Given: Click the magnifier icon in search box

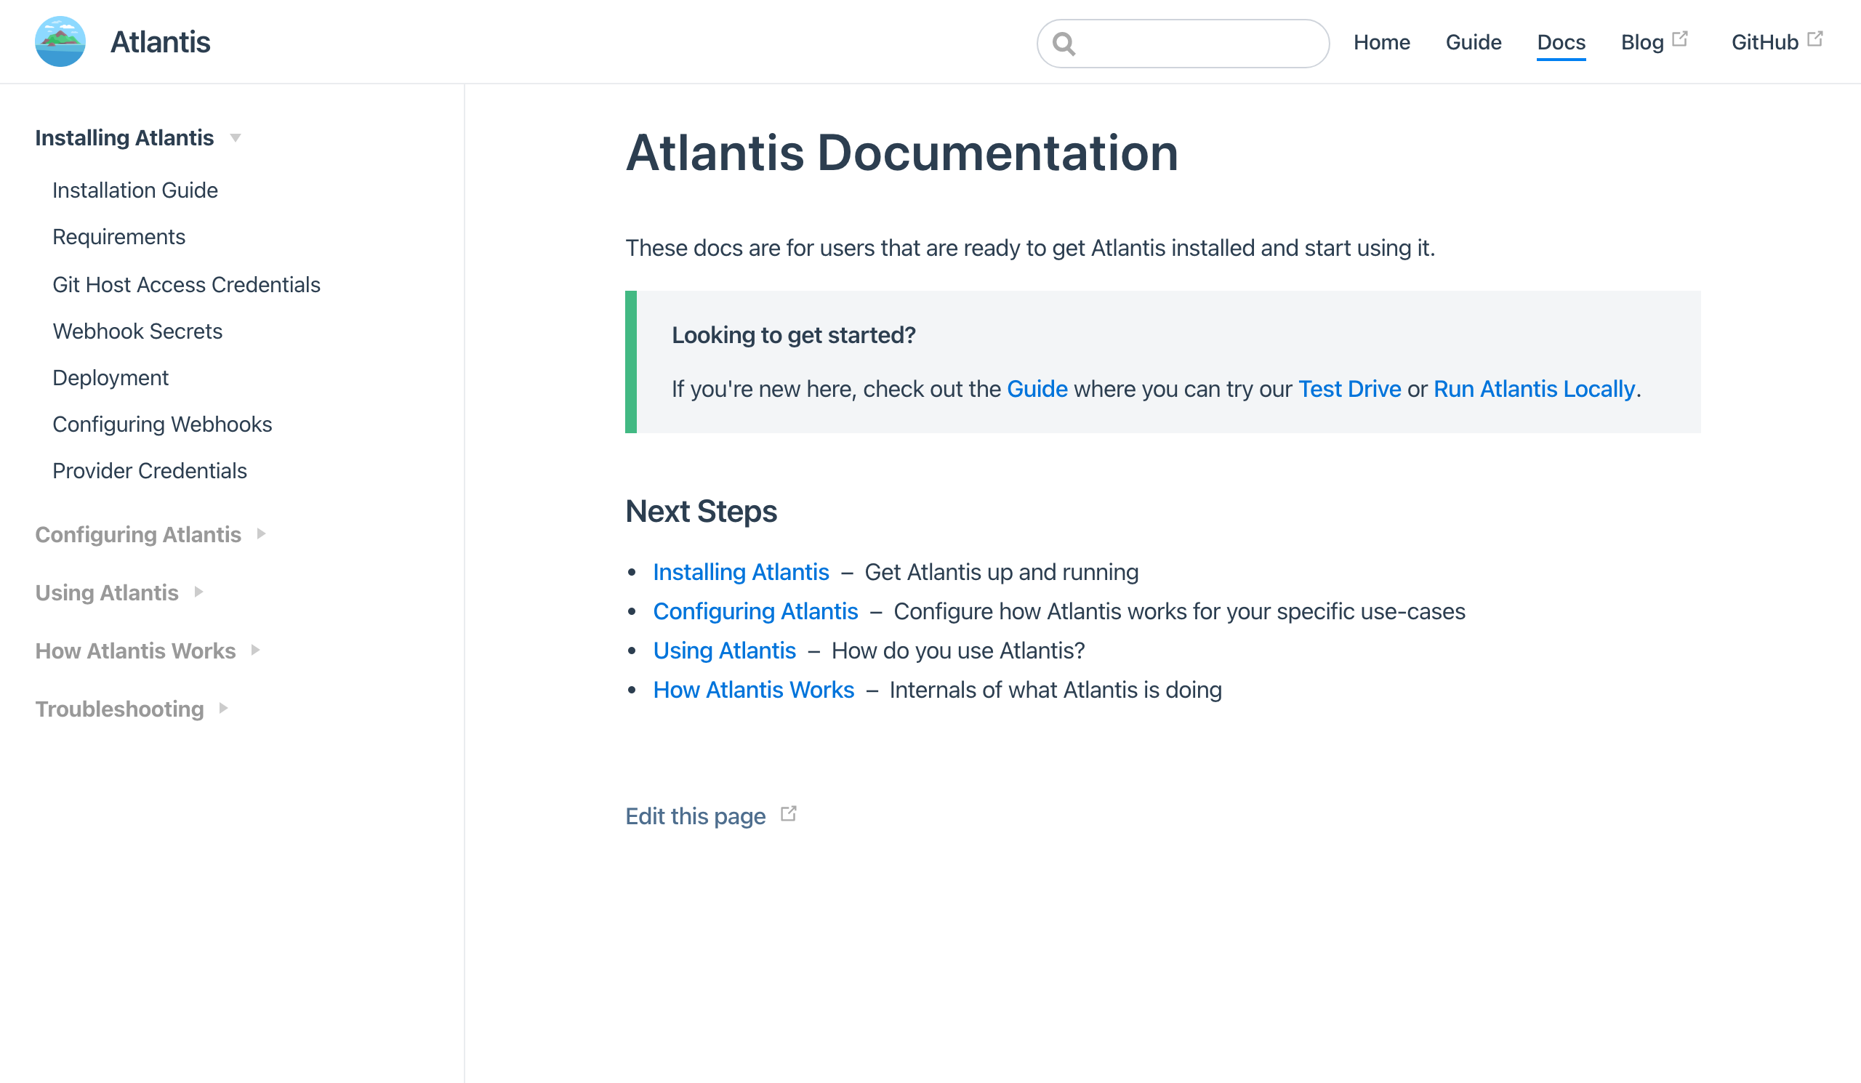Looking at the screenshot, I should click(x=1064, y=44).
